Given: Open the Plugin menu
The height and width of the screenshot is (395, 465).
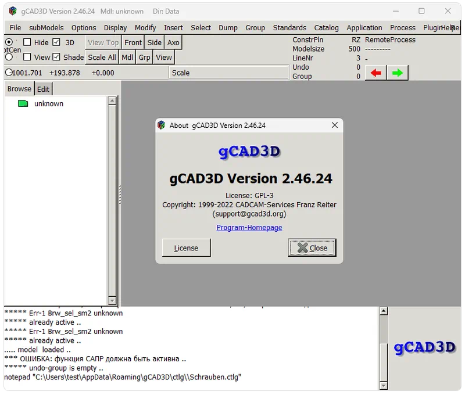Looking at the screenshot, I should 432,27.
